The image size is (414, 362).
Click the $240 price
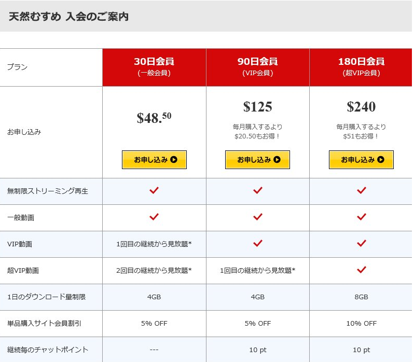click(361, 107)
